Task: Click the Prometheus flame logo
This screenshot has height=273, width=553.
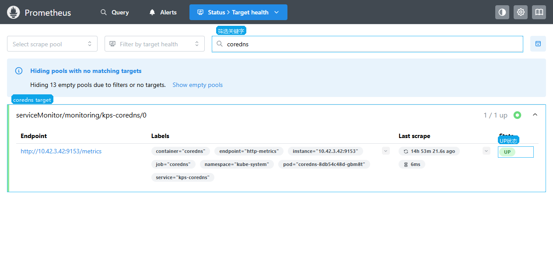Action: pyautogui.click(x=14, y=12)
